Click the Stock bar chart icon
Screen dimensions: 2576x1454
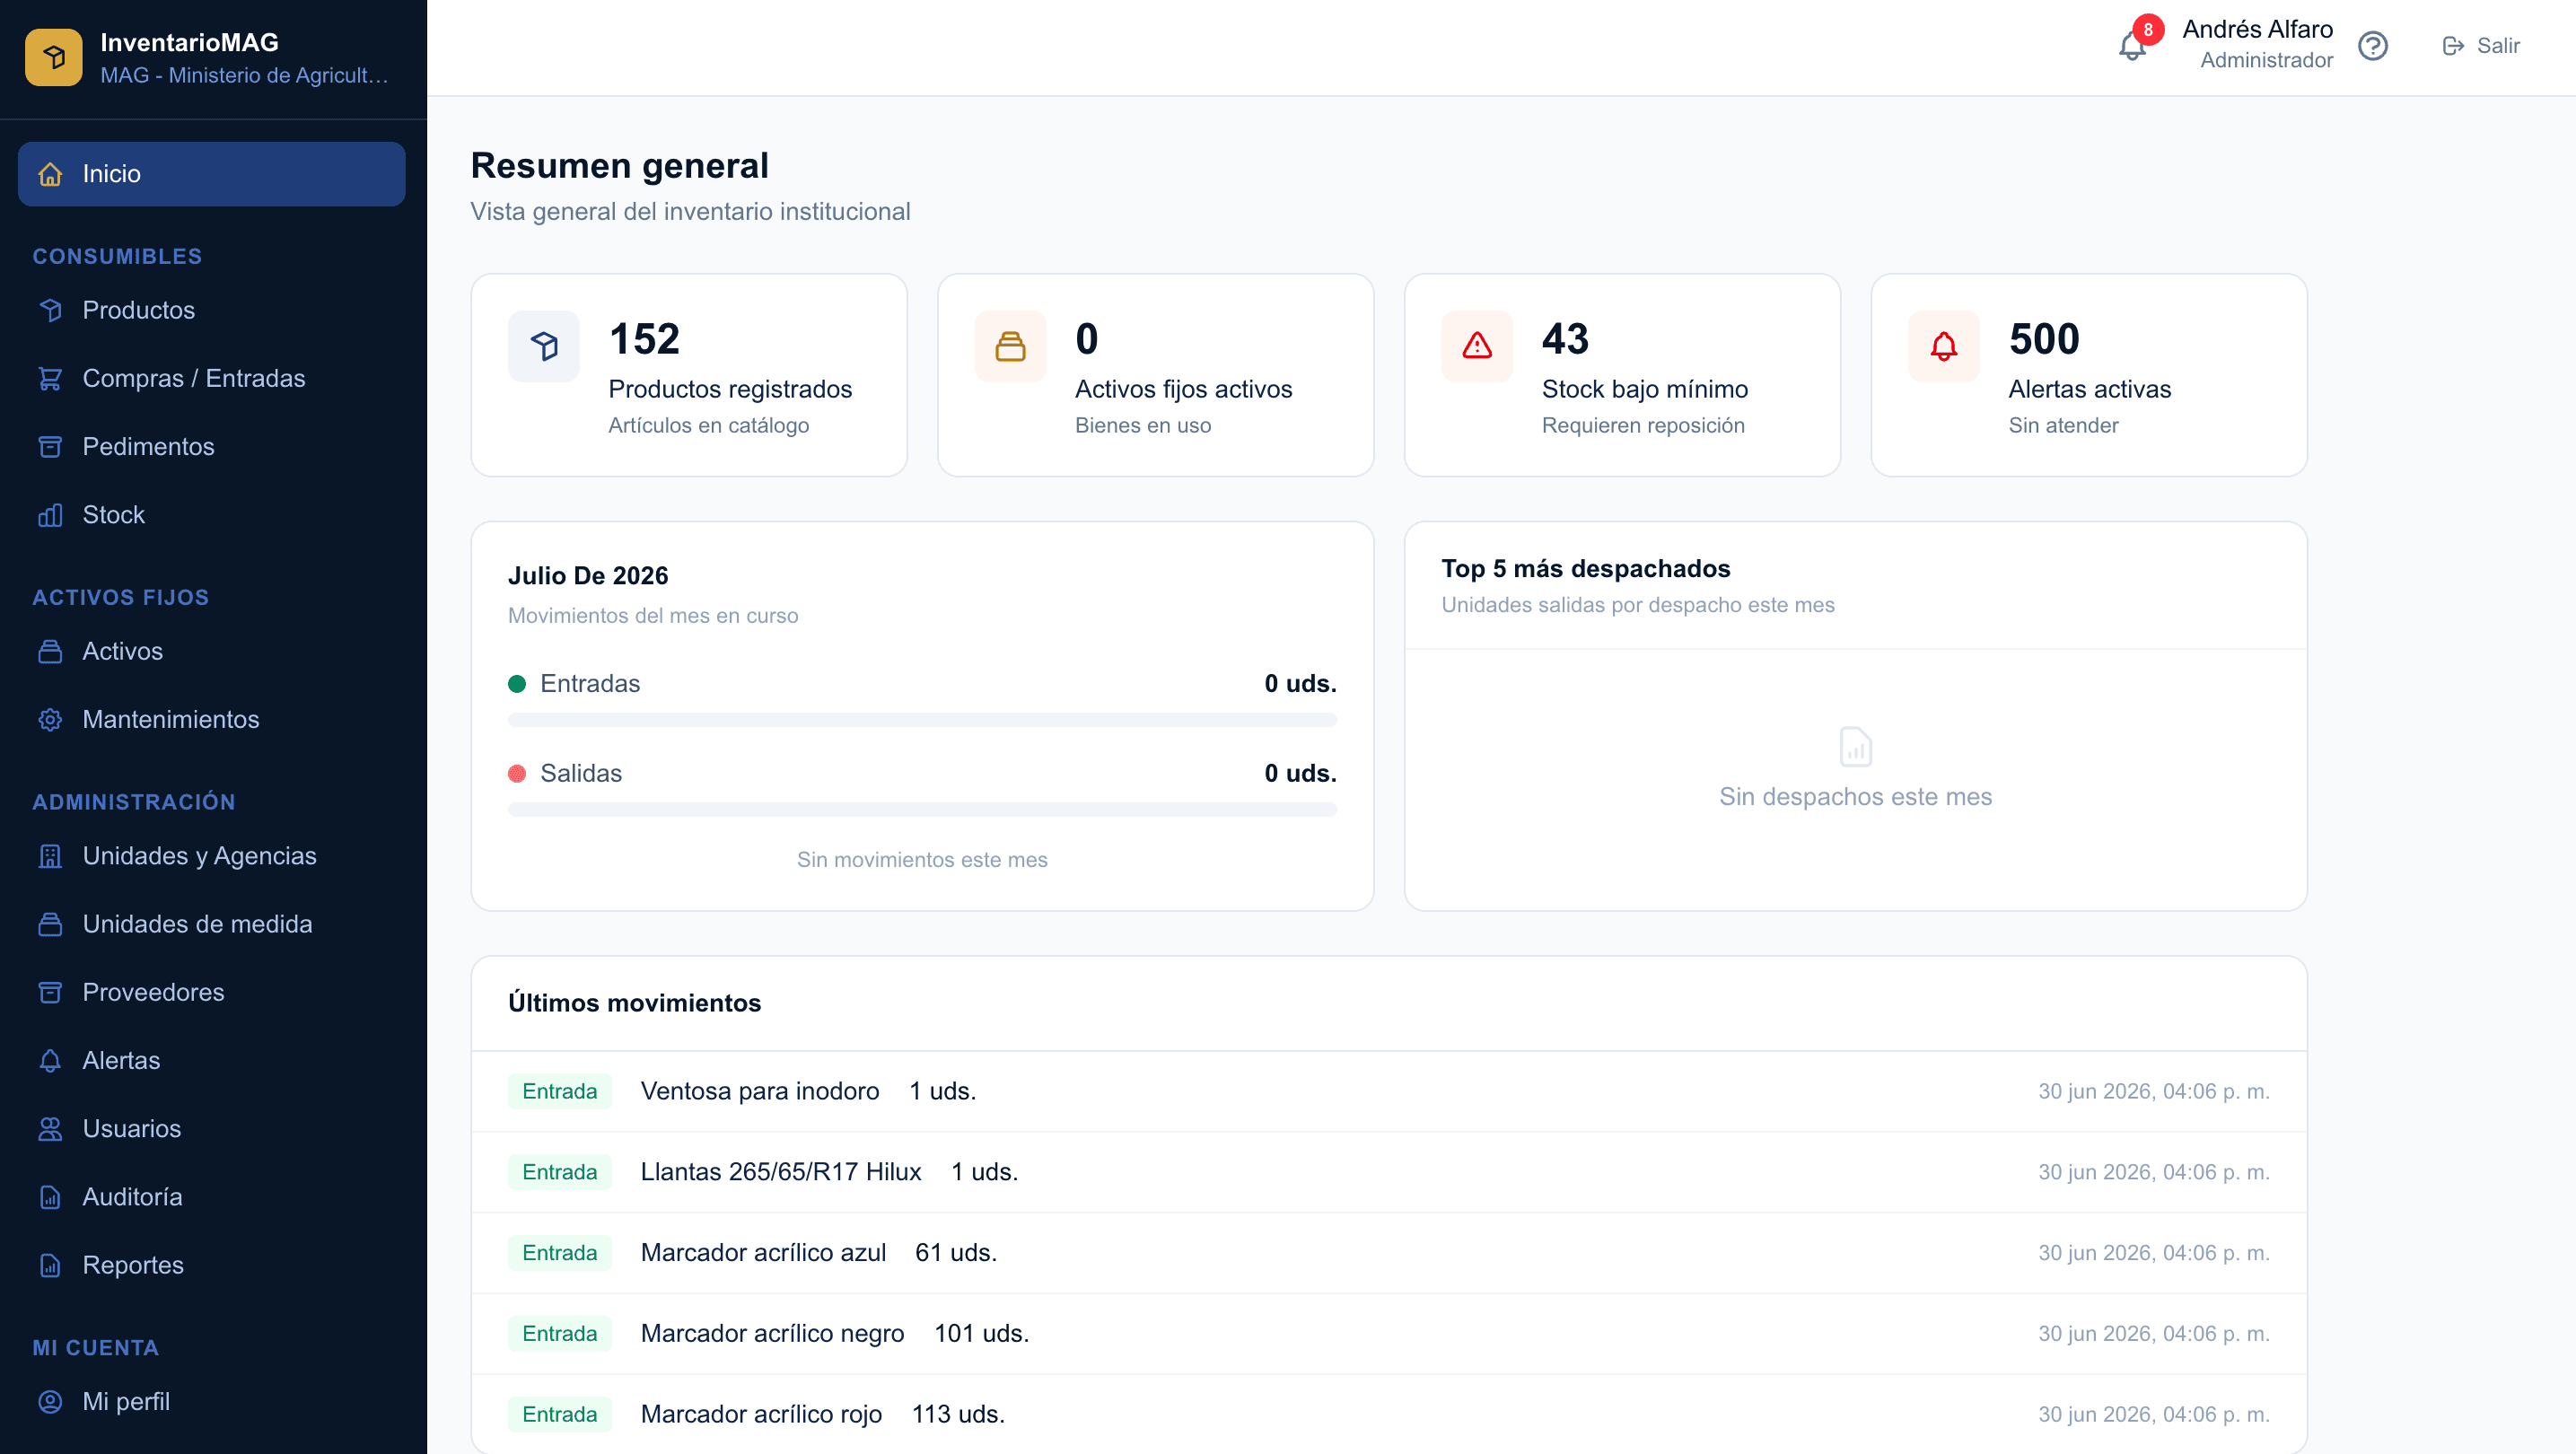click(x=50, y=515)
